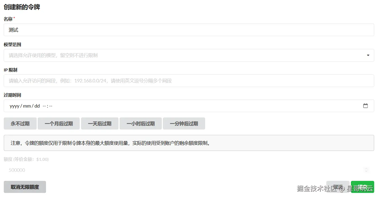Viewport: 379px width, 198px height.
Task: Click the 创建新的令牌 heading
Action: [22, 7]
